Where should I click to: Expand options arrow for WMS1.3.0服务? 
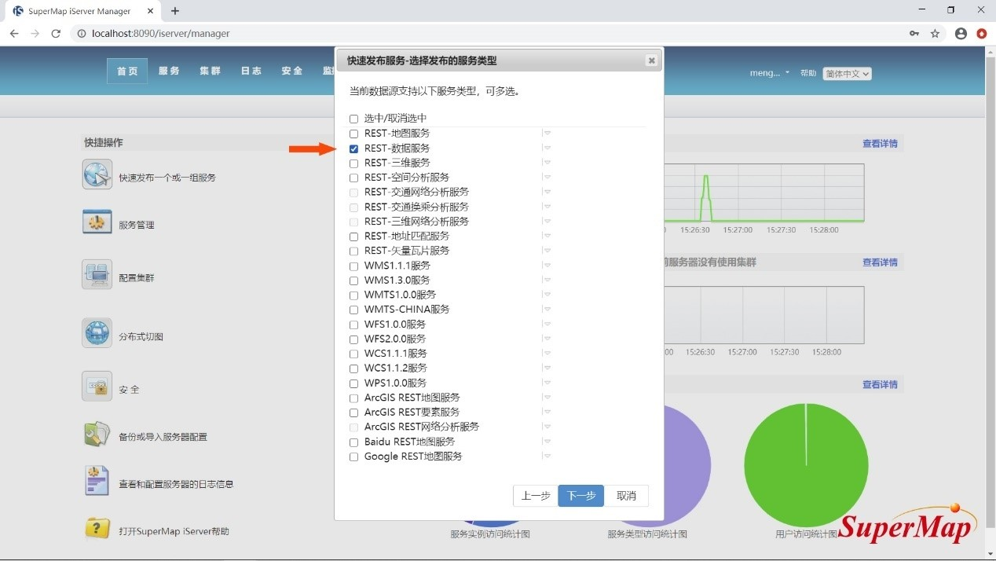pyautogui.click(x=547, y=280)
